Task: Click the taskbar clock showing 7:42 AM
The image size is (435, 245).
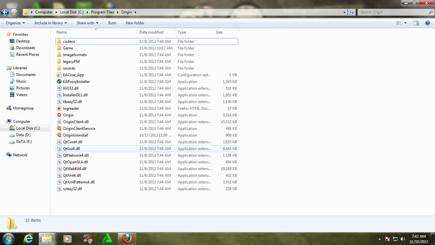Action: pos(418,239)
